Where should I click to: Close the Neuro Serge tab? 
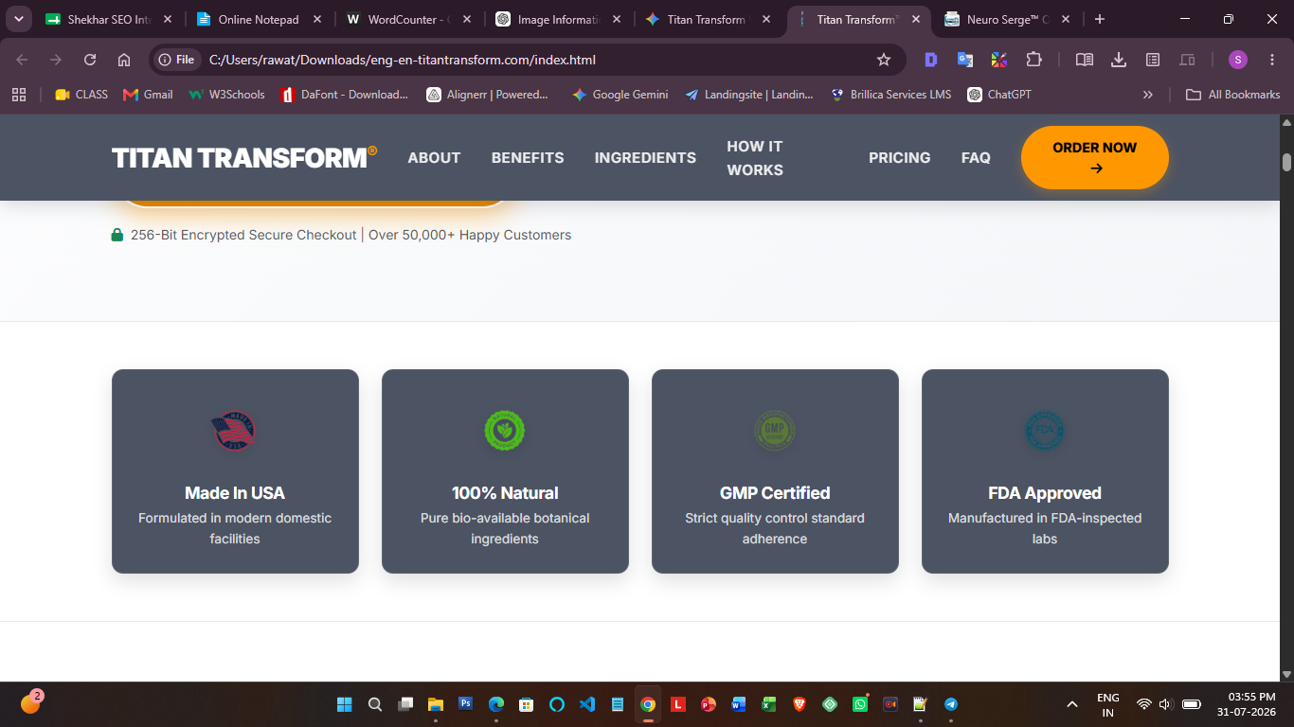click(1066, 19)
